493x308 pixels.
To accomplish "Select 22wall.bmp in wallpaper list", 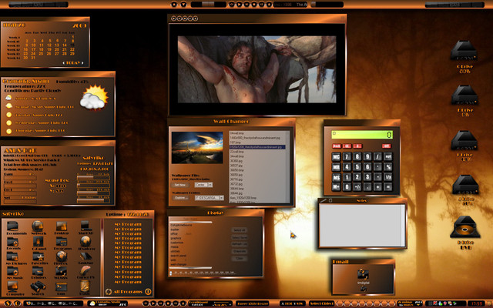I will click(x=237, y=152).
